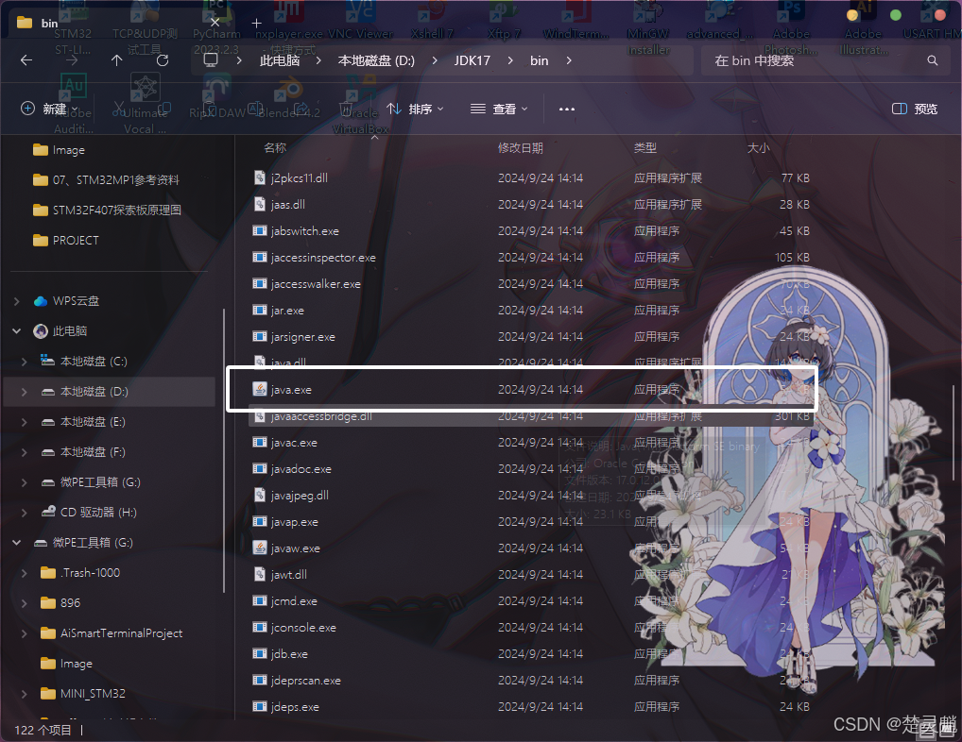Sort by 名称 column header
Screen dimensions: 962x742
(275, 147)
